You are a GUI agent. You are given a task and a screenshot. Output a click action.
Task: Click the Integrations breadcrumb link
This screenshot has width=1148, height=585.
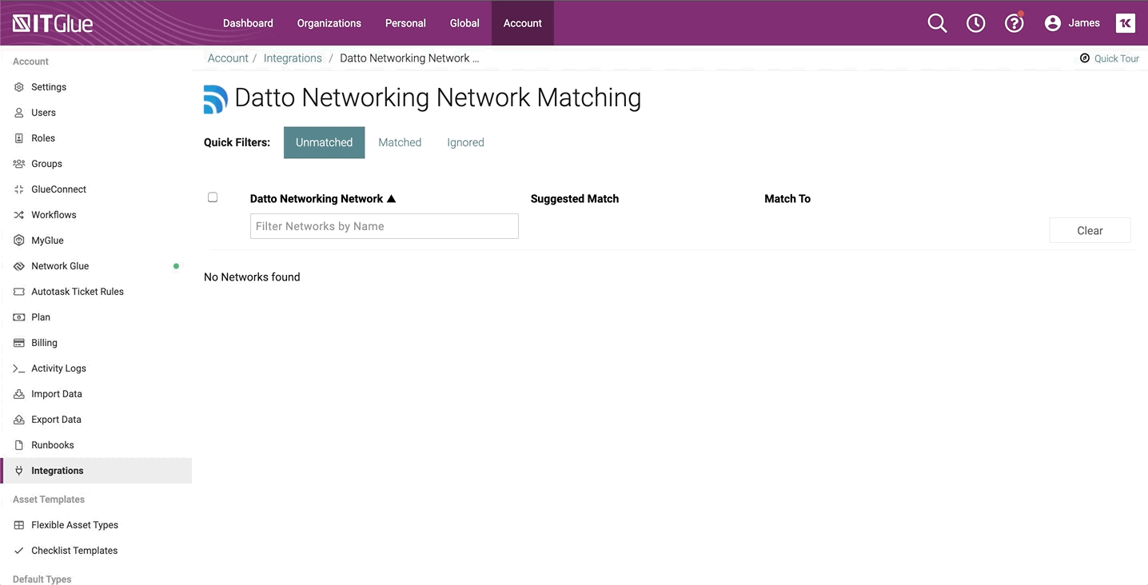(293, 58)
